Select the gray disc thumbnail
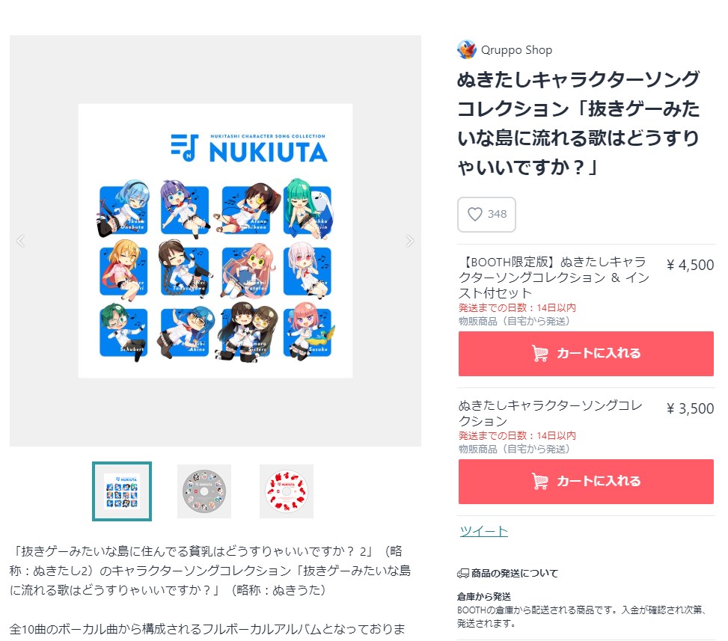The height and width of the screenshot is (641, 728). pyautogui.click(x=204, y=491)
